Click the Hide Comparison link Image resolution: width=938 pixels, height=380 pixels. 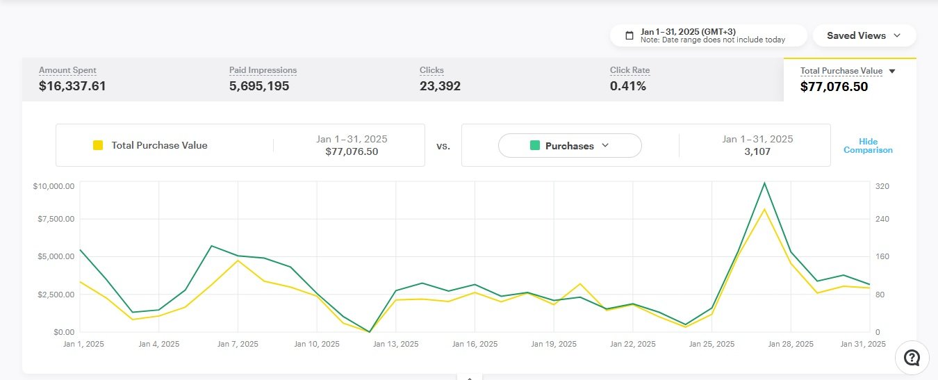868,146
